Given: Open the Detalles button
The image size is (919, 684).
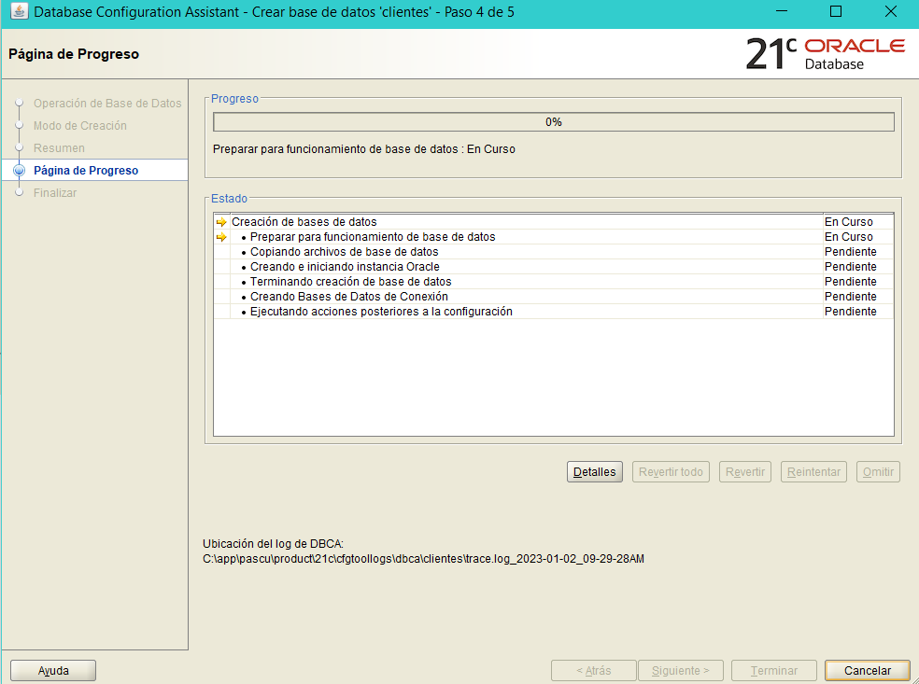Looking at the screenshot, I should (x=594, y=472).
